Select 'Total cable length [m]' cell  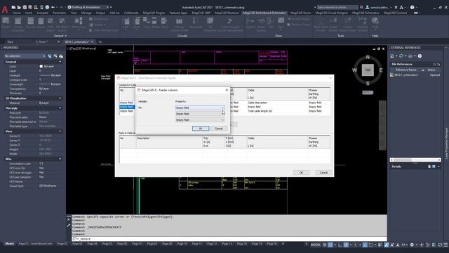(260, 111)
